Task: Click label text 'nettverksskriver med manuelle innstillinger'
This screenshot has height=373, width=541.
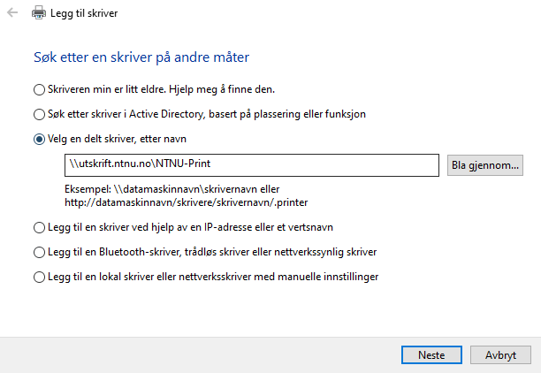Action: 278,277
